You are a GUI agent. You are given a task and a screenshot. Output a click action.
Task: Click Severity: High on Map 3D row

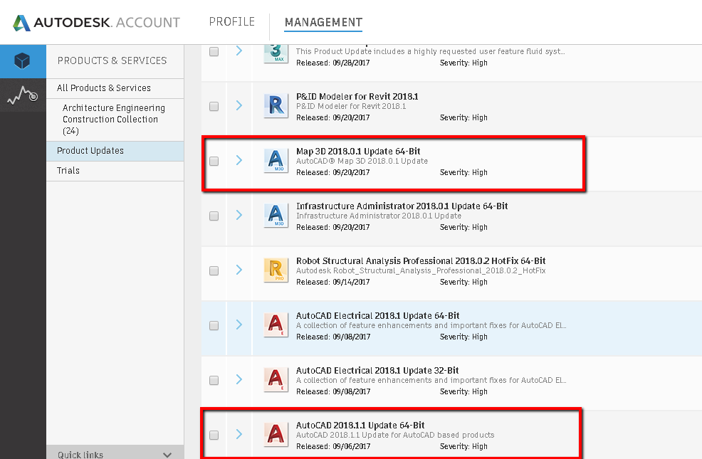(463, 173)
